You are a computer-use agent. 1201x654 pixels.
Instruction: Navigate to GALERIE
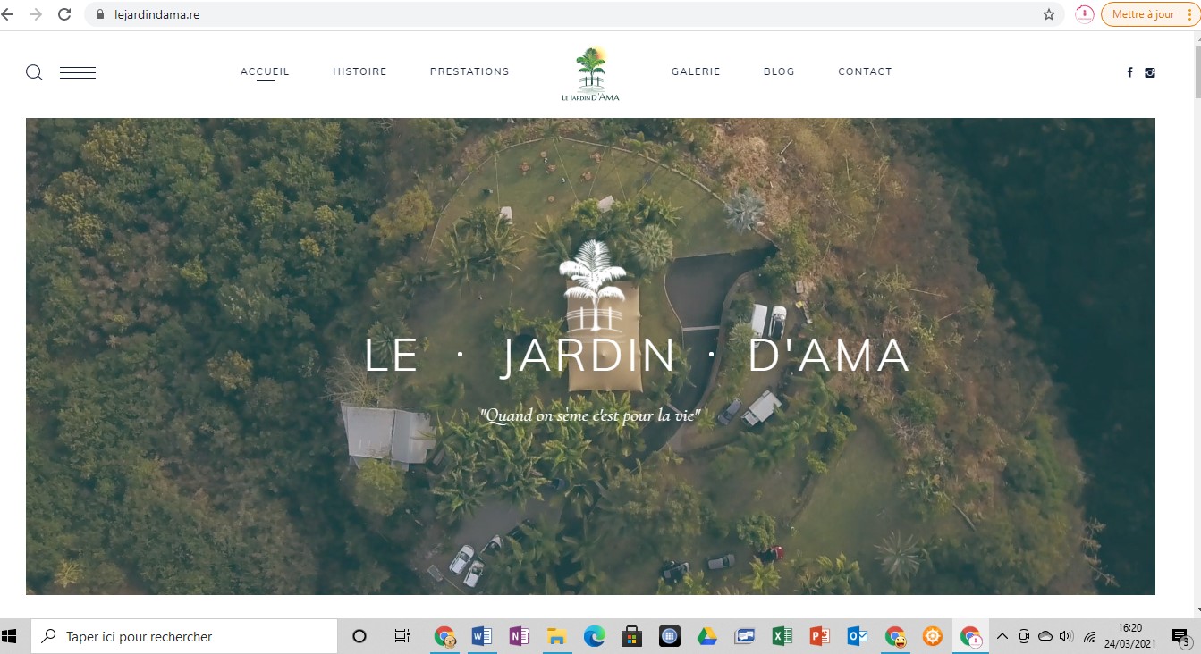click(x=696, y=71)
